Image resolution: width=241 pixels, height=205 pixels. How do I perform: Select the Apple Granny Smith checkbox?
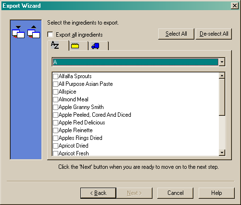[x=55, y=107]
